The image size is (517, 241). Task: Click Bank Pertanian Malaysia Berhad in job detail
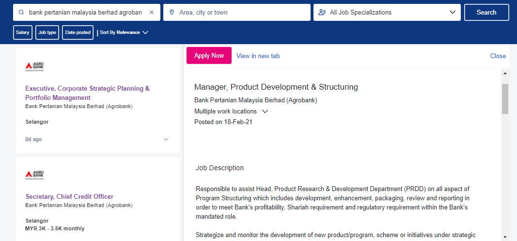(255, 100)
